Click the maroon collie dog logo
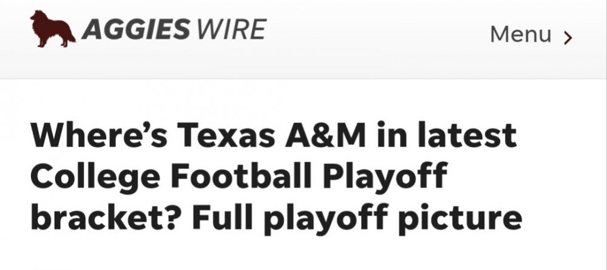This screenshot has width=607, height=270. pyautogui.click(x=52, y=29)
